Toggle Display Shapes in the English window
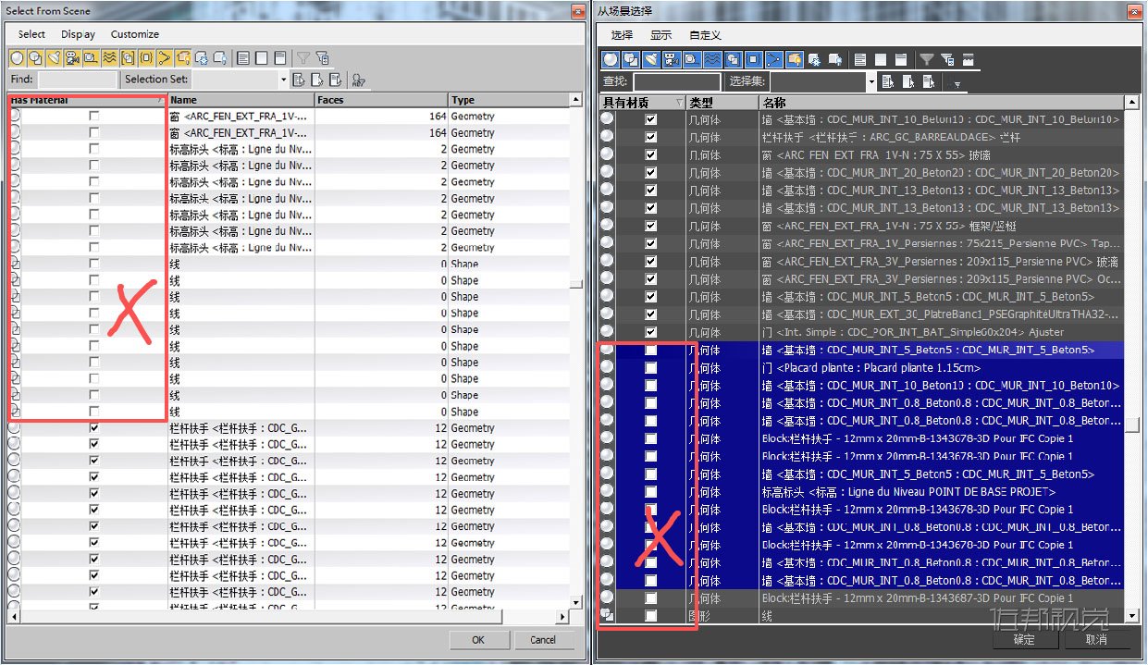Viewport: 1148px width, 665px height. [x=35, y=58]
